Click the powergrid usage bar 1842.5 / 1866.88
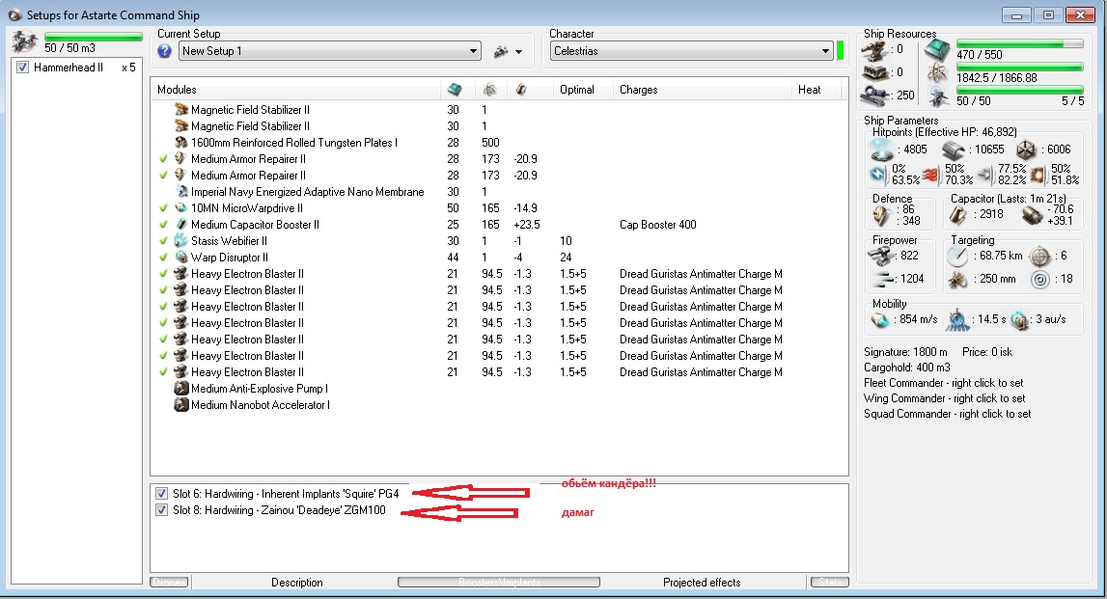Viewport: 1107px width, 599px height. [x=1019, y=67]
